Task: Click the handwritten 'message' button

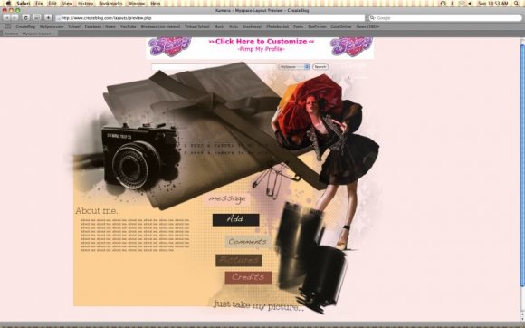Action: [227, 199]
